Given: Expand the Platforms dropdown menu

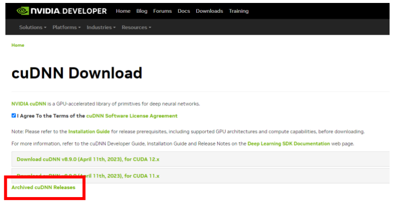Looking at the screenshot, I should coord(66,27).
